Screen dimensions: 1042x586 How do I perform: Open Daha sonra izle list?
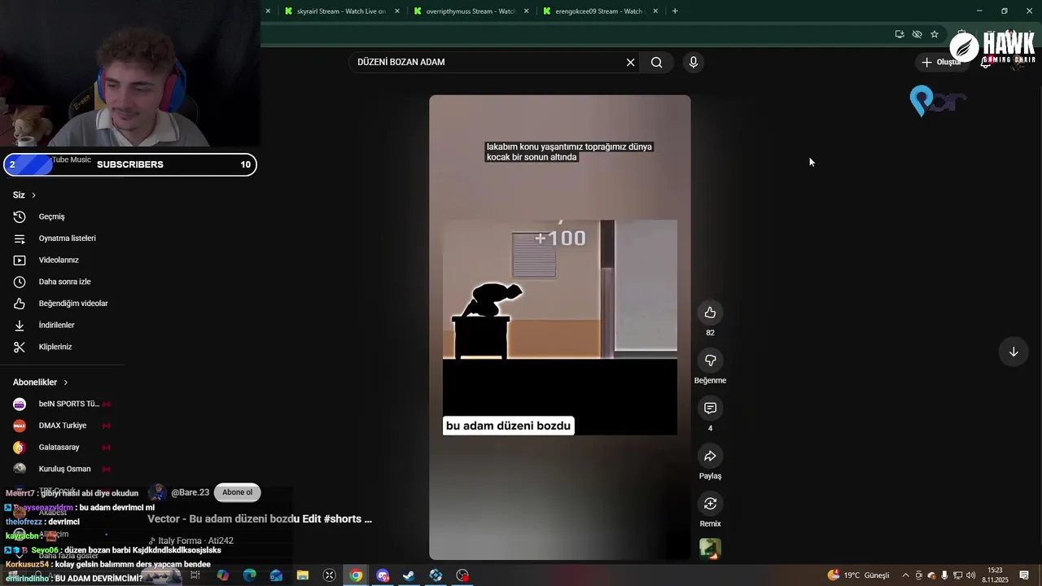[x=65, y=282]
